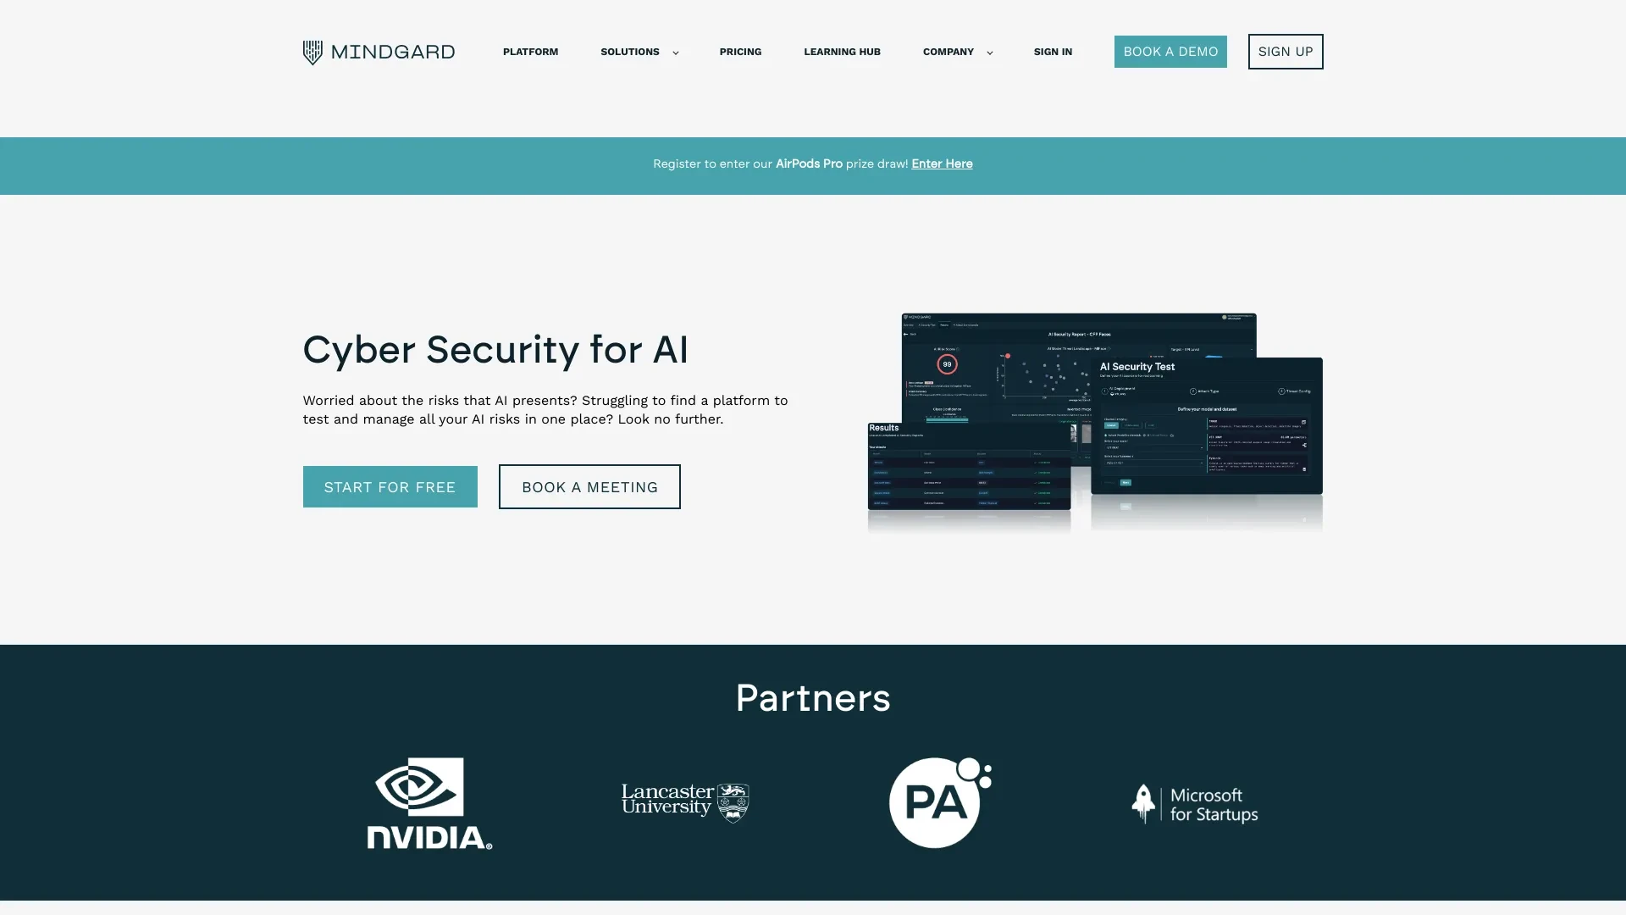This screenshot has height=915, width=1626.
Task: Select the LEARNING HUB menu item
Action: pyautogui.click(x=842, y=52)
